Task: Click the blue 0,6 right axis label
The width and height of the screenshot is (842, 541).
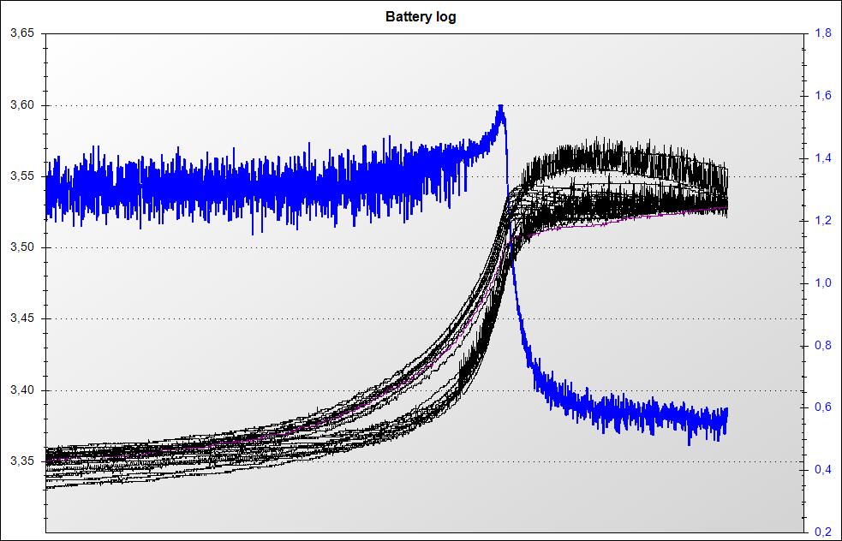Action: click(x=822, y=407)
